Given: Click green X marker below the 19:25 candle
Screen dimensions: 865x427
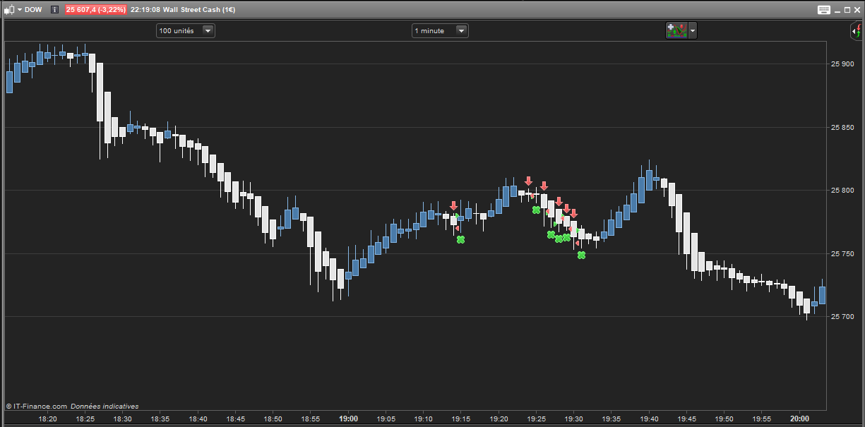Looking at the screenshot, I should coord(536,210).
